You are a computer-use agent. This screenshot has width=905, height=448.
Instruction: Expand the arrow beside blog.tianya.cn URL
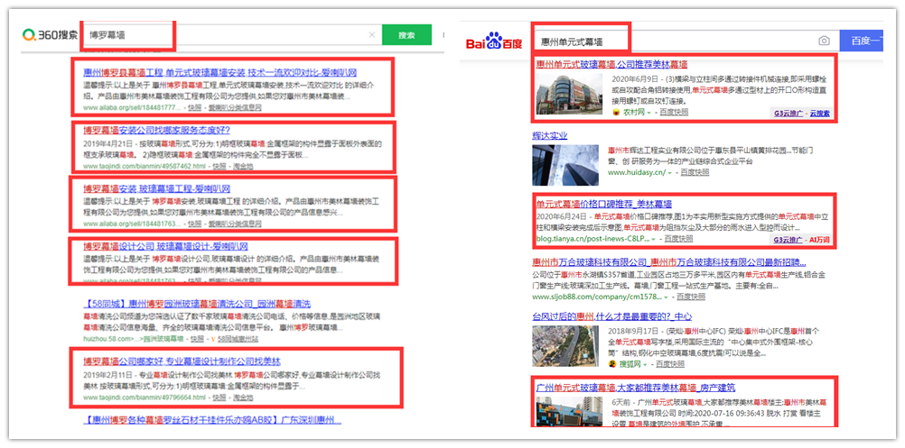pos(653,238)
